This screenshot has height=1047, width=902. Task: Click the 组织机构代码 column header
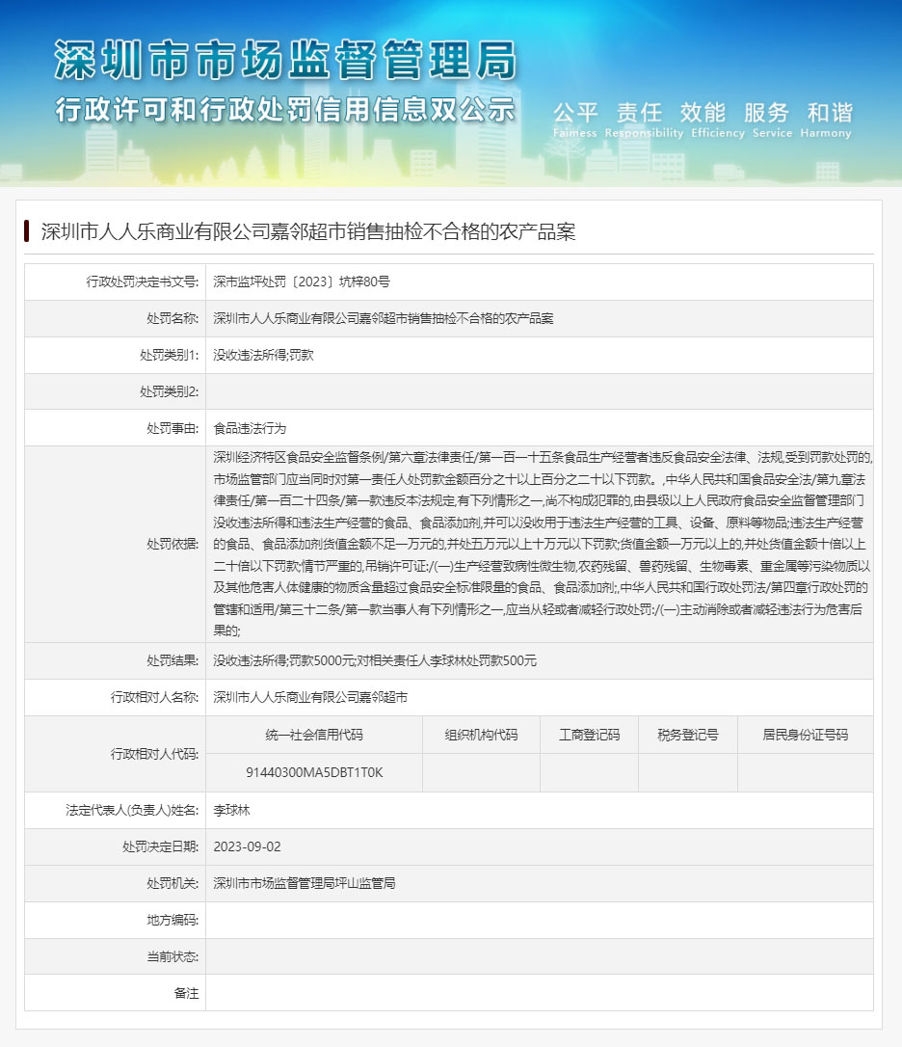[481, 736]
